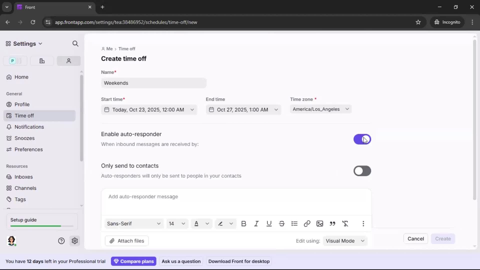This screenshot has width=480, height=270.
Task: Insert a bulleted list
Action: tap(294, 224)
